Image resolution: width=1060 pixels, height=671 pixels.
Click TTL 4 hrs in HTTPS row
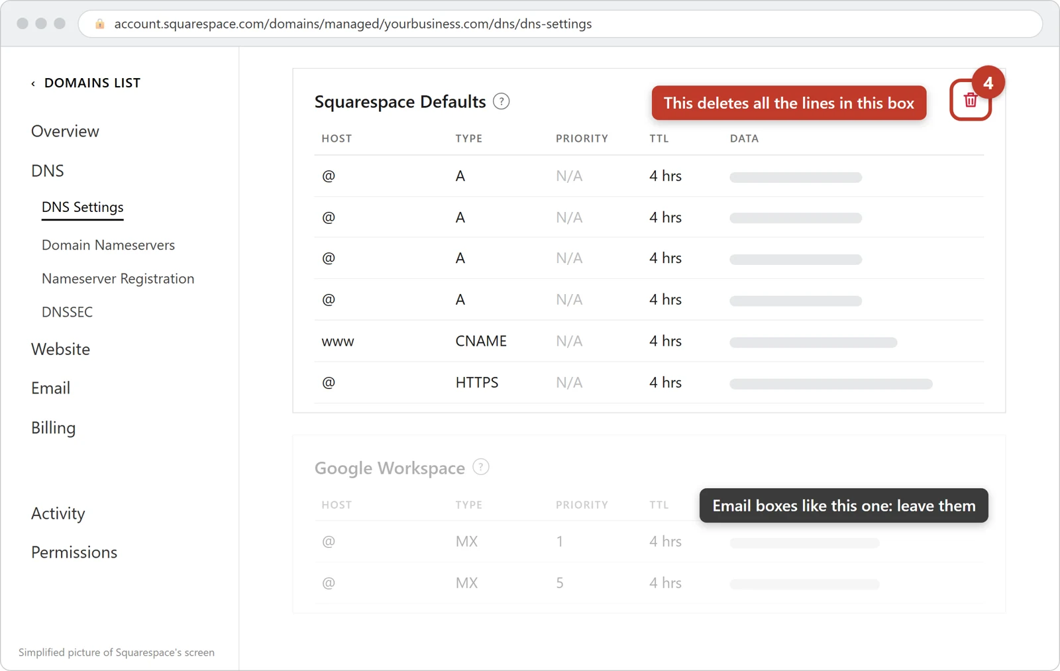(x=665, y=383)
